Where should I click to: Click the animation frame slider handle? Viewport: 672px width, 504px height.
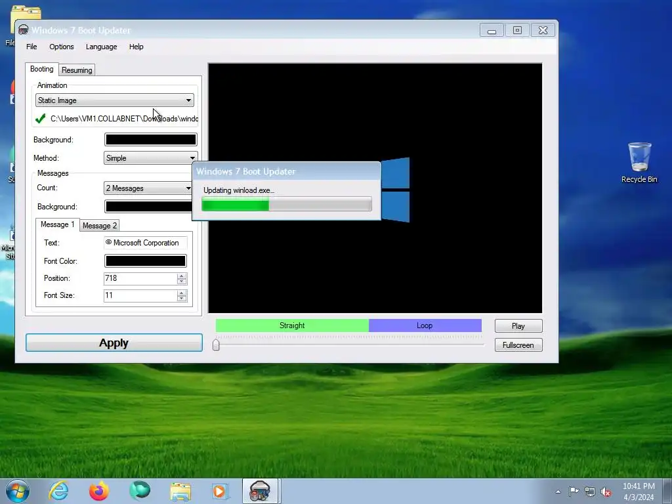(x=216, y=344)
